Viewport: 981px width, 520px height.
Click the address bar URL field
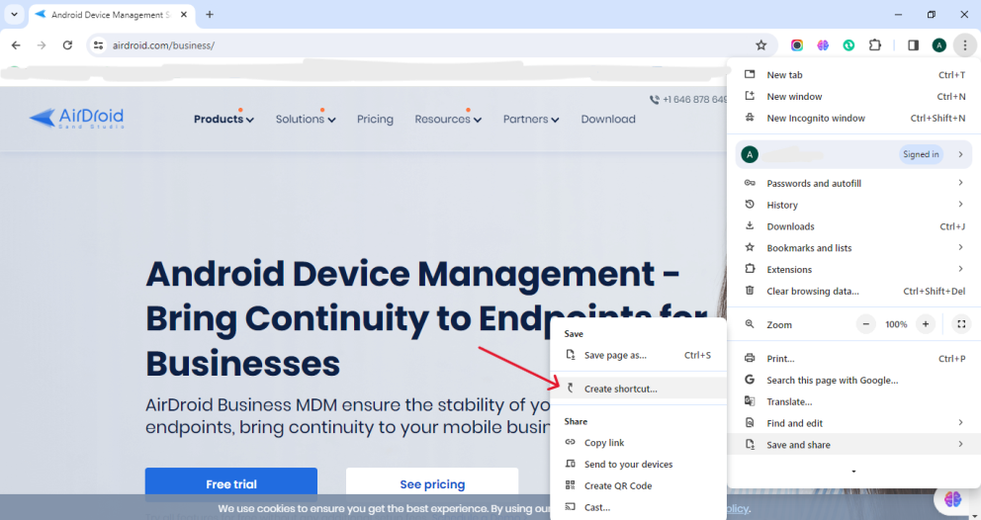coord(415,45)
